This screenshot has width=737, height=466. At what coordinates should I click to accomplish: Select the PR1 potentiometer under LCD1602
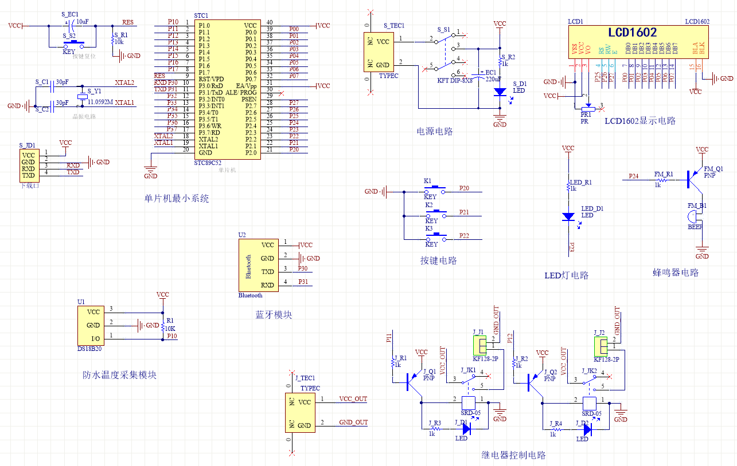[586, 107]
